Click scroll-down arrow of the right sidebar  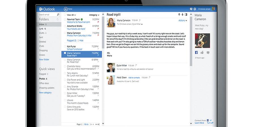coord(191,123)
